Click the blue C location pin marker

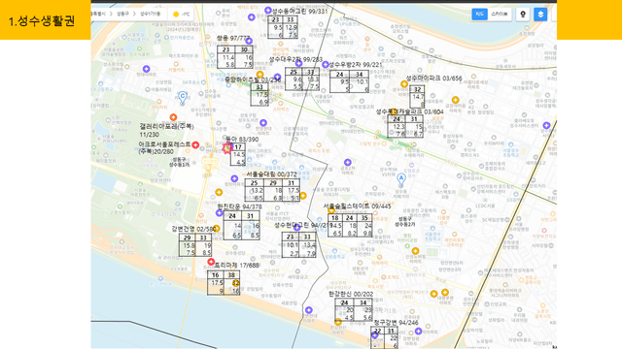[183, 97]
